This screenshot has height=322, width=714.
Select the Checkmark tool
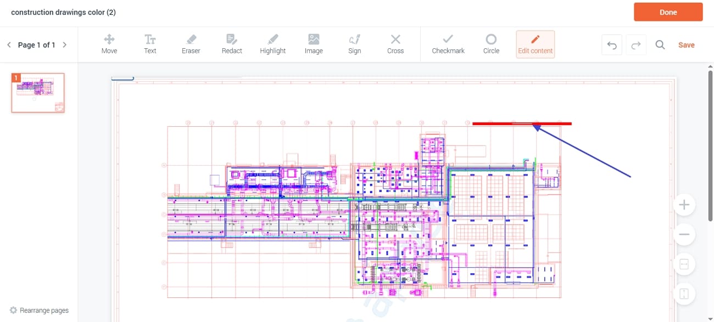pyautogui.click(x=448, y=44)
